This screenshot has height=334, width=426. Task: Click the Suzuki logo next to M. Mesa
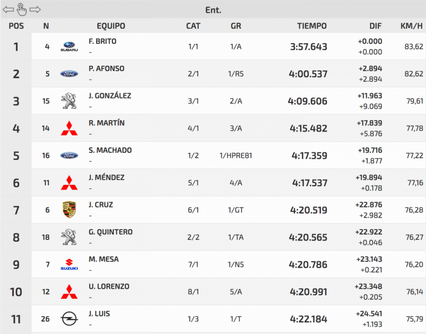pyautogui.click(x=69, y=264)
